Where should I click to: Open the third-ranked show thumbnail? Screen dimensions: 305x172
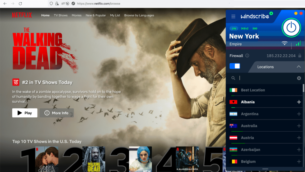coord(141,159)
